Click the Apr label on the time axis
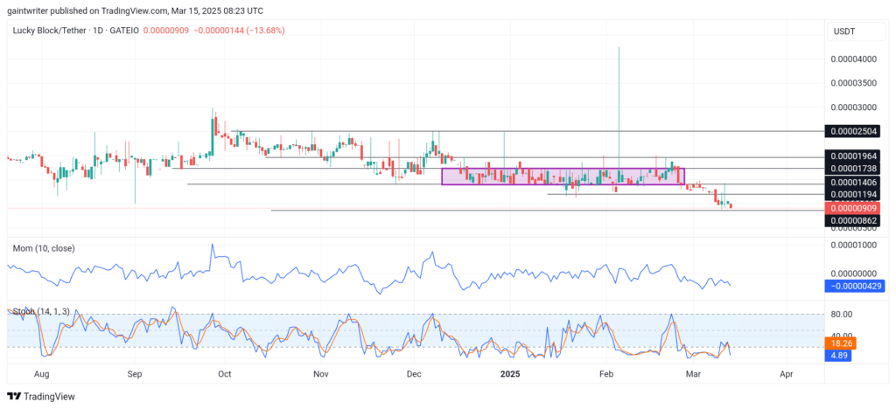This screenshot has height=409, width=896. pyautogui.click(x=787, y=374)
